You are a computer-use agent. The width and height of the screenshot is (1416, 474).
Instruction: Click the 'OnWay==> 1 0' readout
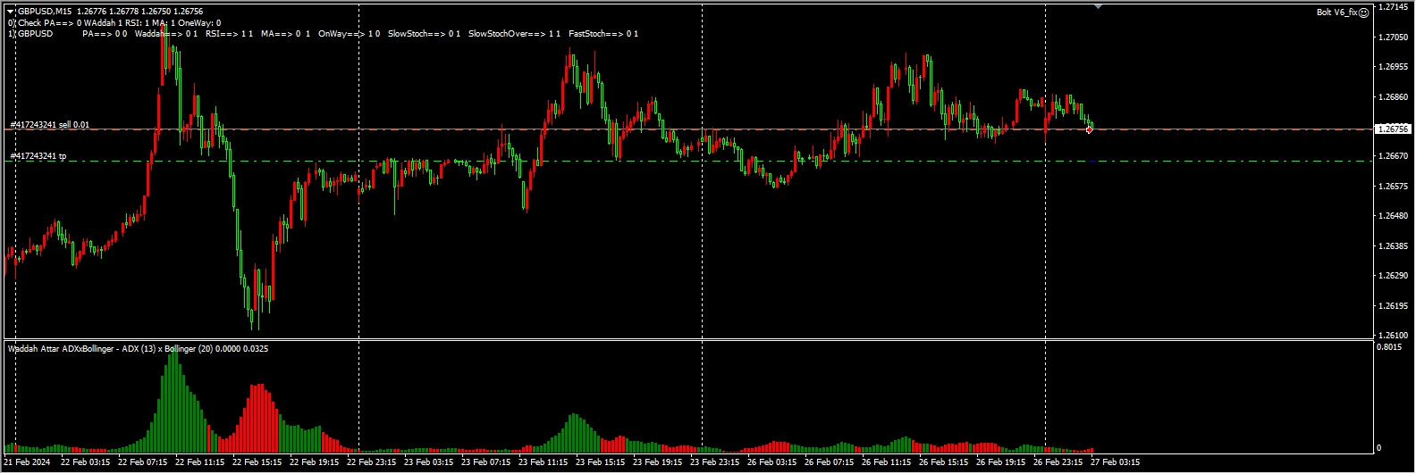(x=349, y=34)
